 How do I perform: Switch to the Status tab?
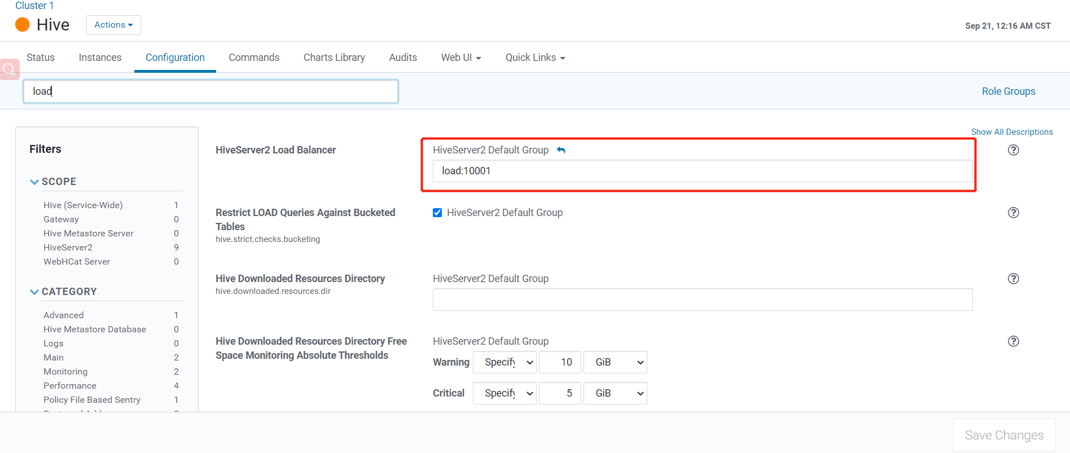41,58
